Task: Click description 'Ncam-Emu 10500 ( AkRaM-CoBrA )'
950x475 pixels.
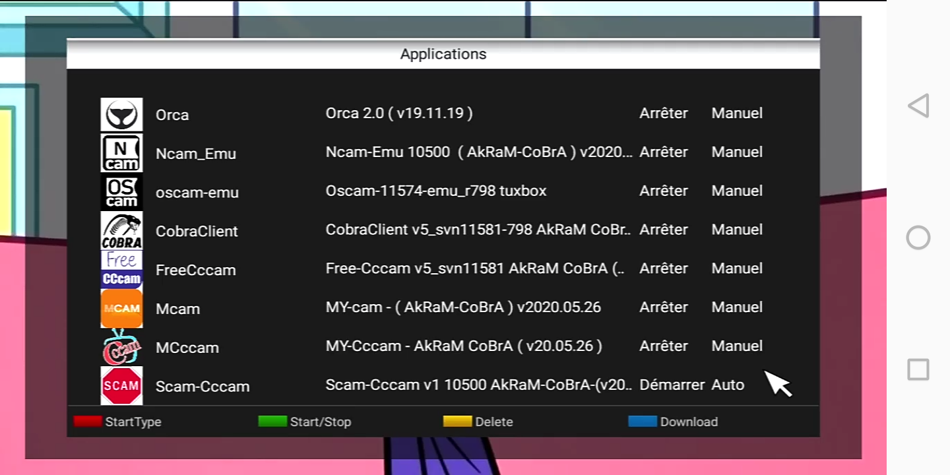Action: pos(480,152)
